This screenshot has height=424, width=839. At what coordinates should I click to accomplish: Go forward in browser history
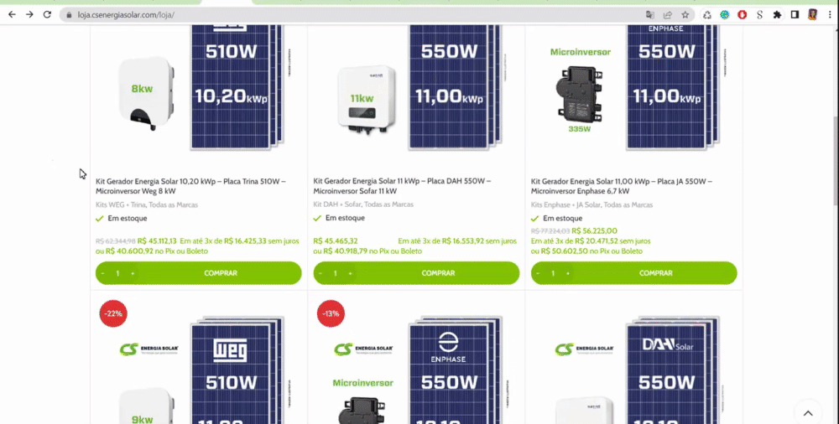(29, 15)
